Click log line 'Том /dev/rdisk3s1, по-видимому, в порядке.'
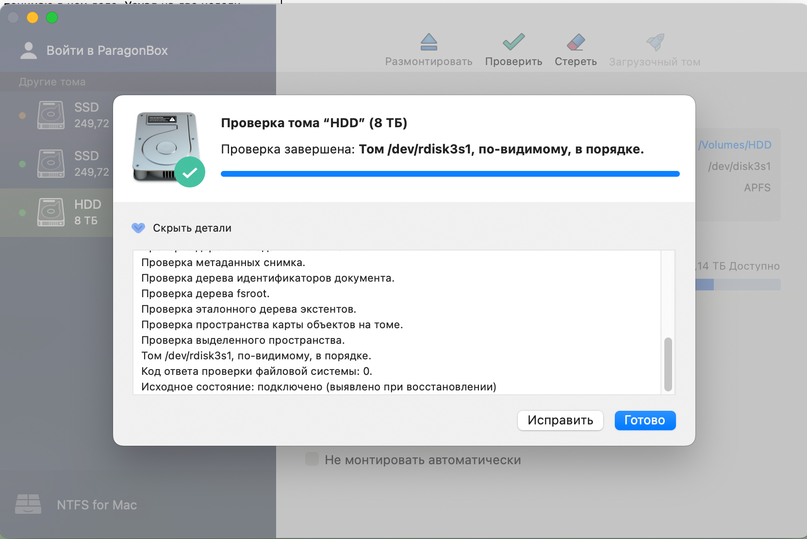Image resolution: width=807 pixels, height=539 pixels. pos(256,356)
